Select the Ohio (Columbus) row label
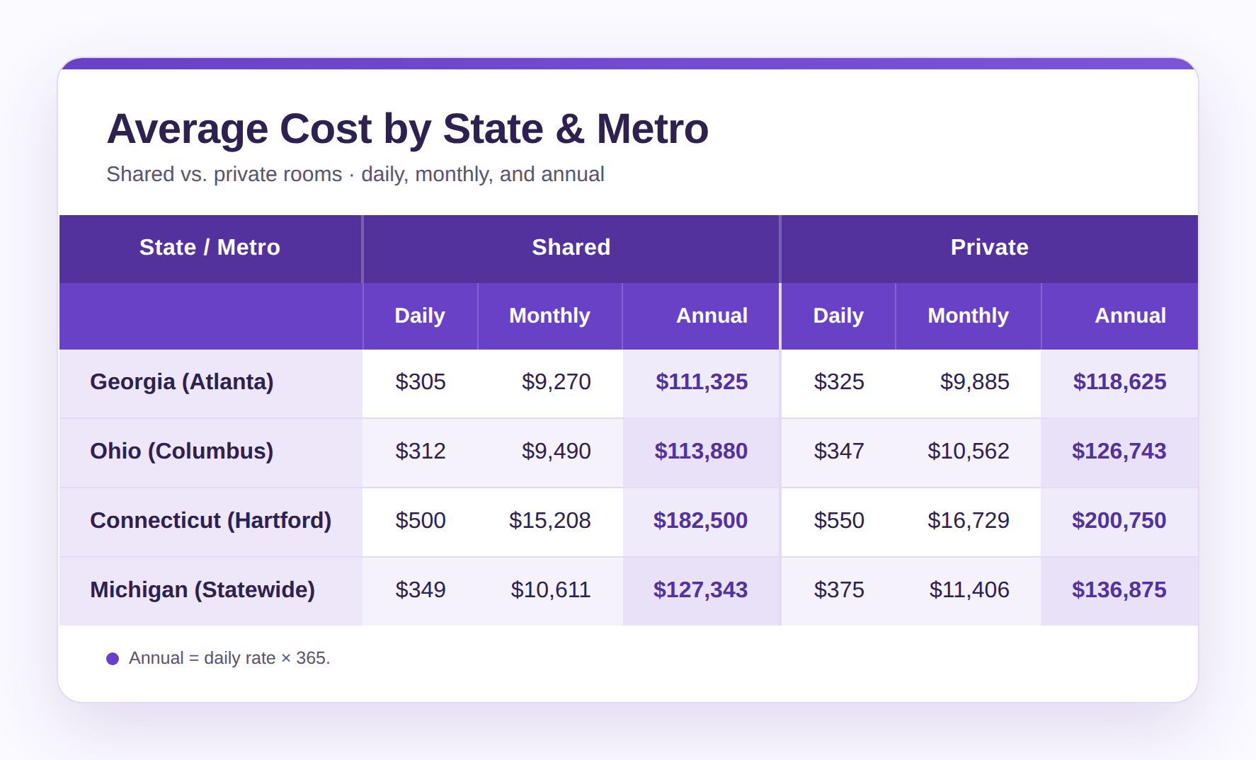1256x760 pixels. (182, 451)
